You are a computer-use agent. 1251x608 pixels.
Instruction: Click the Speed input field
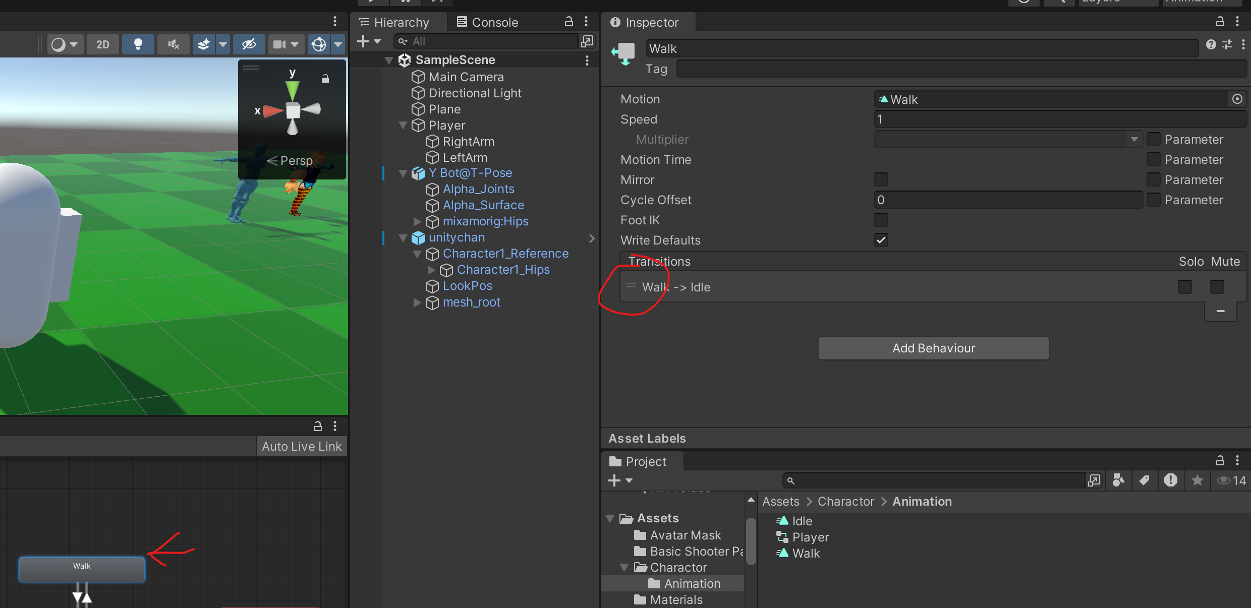1059,119
